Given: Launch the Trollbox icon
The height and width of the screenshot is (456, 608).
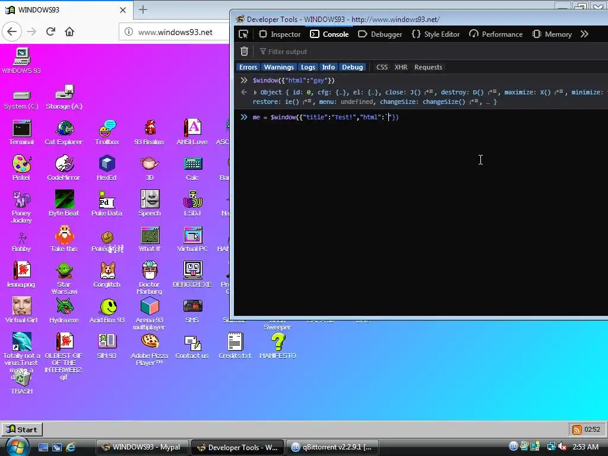Looking at the screenshot, I should pos(107,132).
